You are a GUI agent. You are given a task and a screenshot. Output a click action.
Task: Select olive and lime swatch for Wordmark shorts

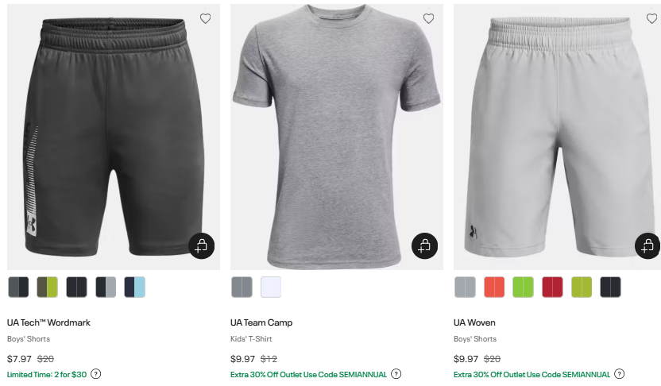point(48,287)
